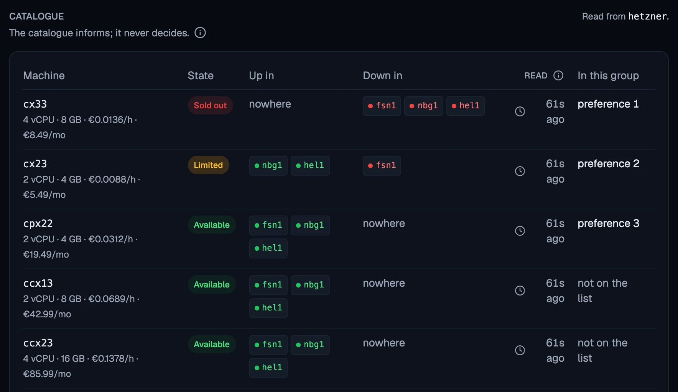Viewport: 678px width, 392px height.
Task: Click machine name ccx23
Action: click(x=38, y=343)
